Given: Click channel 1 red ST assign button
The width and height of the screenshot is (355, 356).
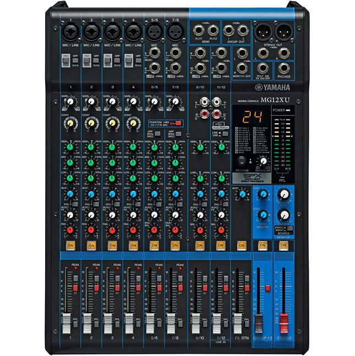Looking at the screenshot, I should 75,288.
